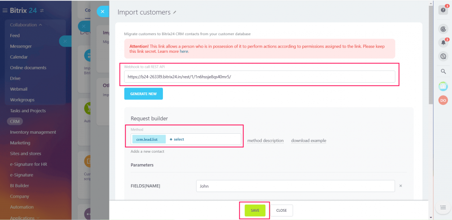Open Sites and stores in the left menu
This screenshot has height=220, width=452.
(25, 154)
